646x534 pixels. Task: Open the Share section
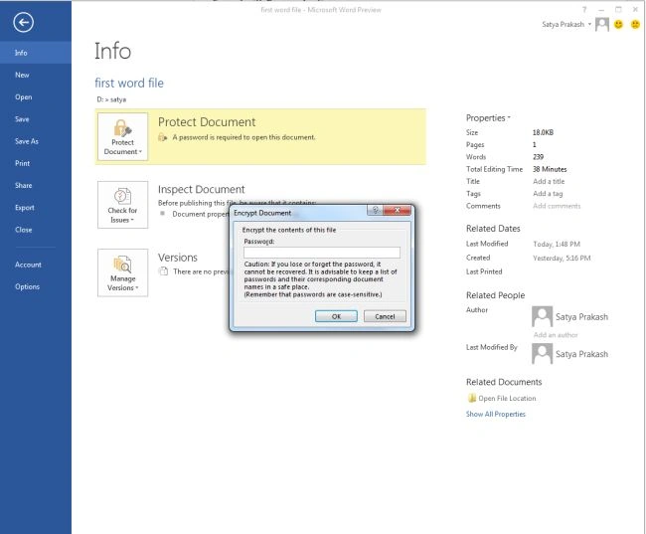pos(36,186)
